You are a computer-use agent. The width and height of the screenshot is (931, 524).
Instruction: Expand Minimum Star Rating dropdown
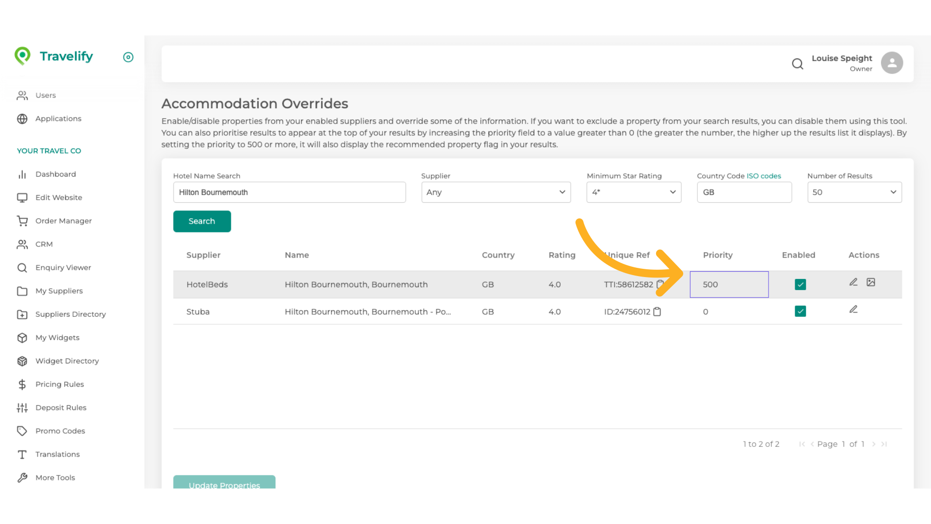pos(633,192)
